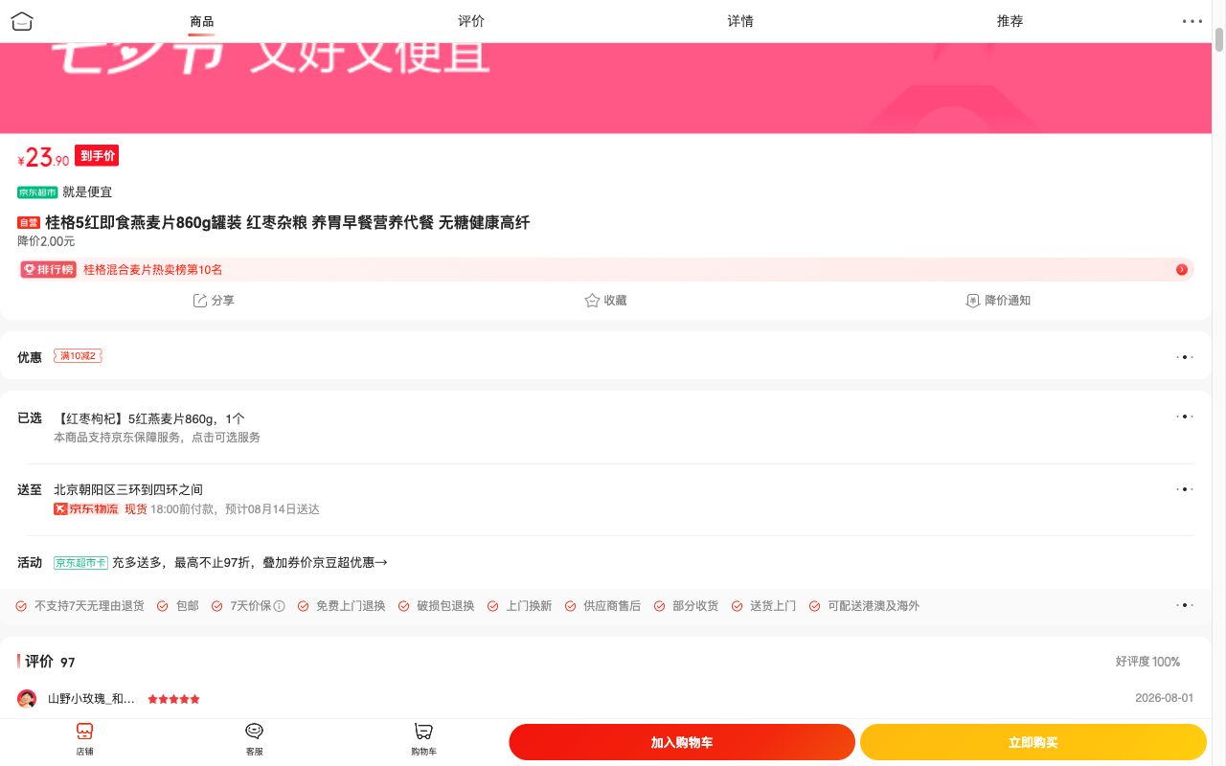Expand the 优惠 coupon options
This screenshot has height=766, width=1226.
1185,357
